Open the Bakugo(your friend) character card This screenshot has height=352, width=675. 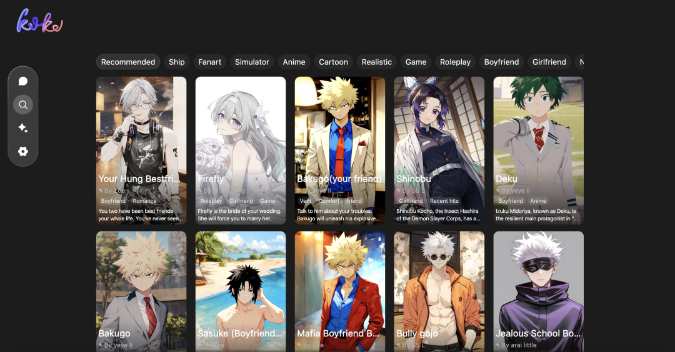coord(339,150)
